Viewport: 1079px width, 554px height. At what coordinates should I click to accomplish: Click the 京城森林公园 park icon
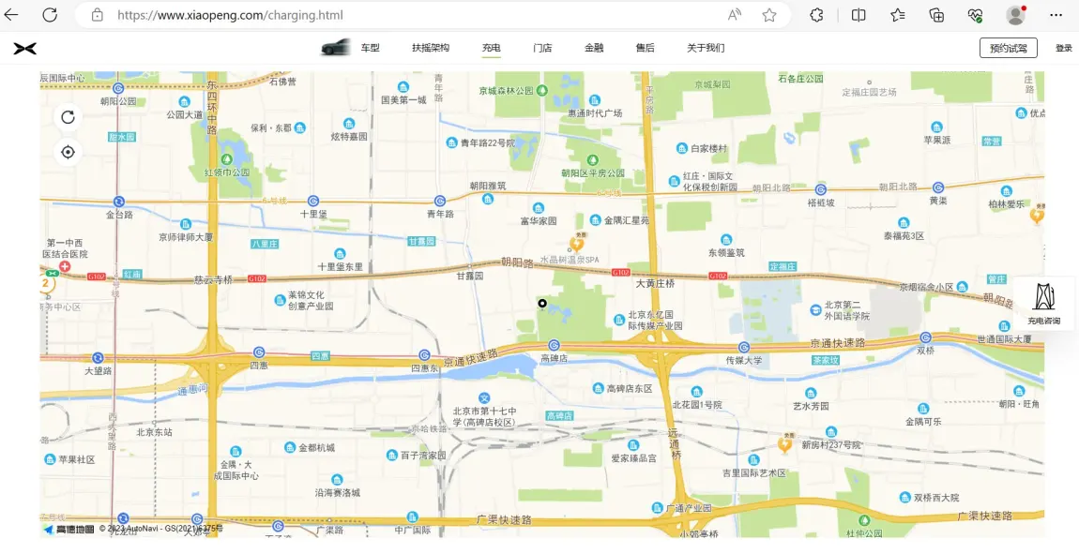click(x=542, y=90)
